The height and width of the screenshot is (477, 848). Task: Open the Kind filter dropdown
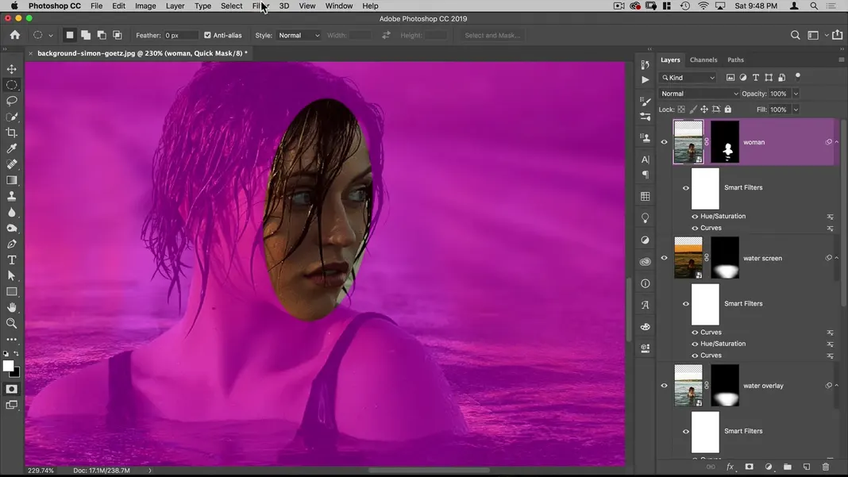688,77
